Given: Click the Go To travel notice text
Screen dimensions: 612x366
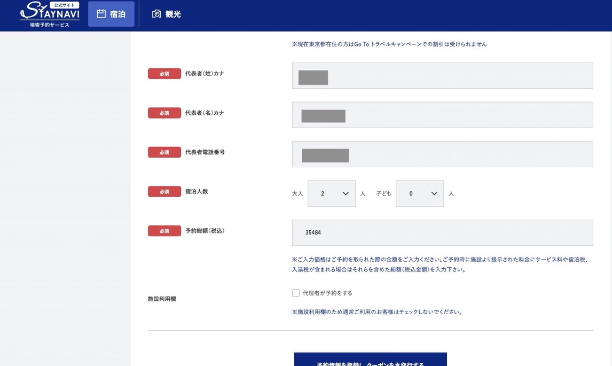Looking at the screenshot, I should tap(389, 44).
